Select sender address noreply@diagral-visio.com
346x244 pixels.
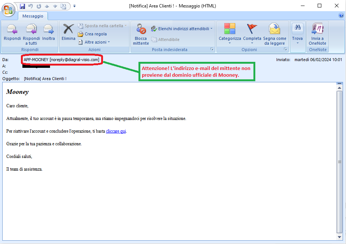click(75, 60)
